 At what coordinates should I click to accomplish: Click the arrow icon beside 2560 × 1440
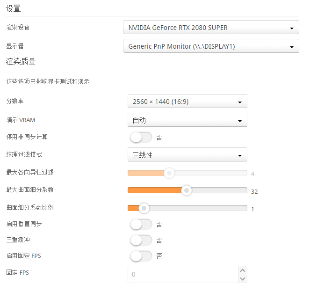(239, 102)
